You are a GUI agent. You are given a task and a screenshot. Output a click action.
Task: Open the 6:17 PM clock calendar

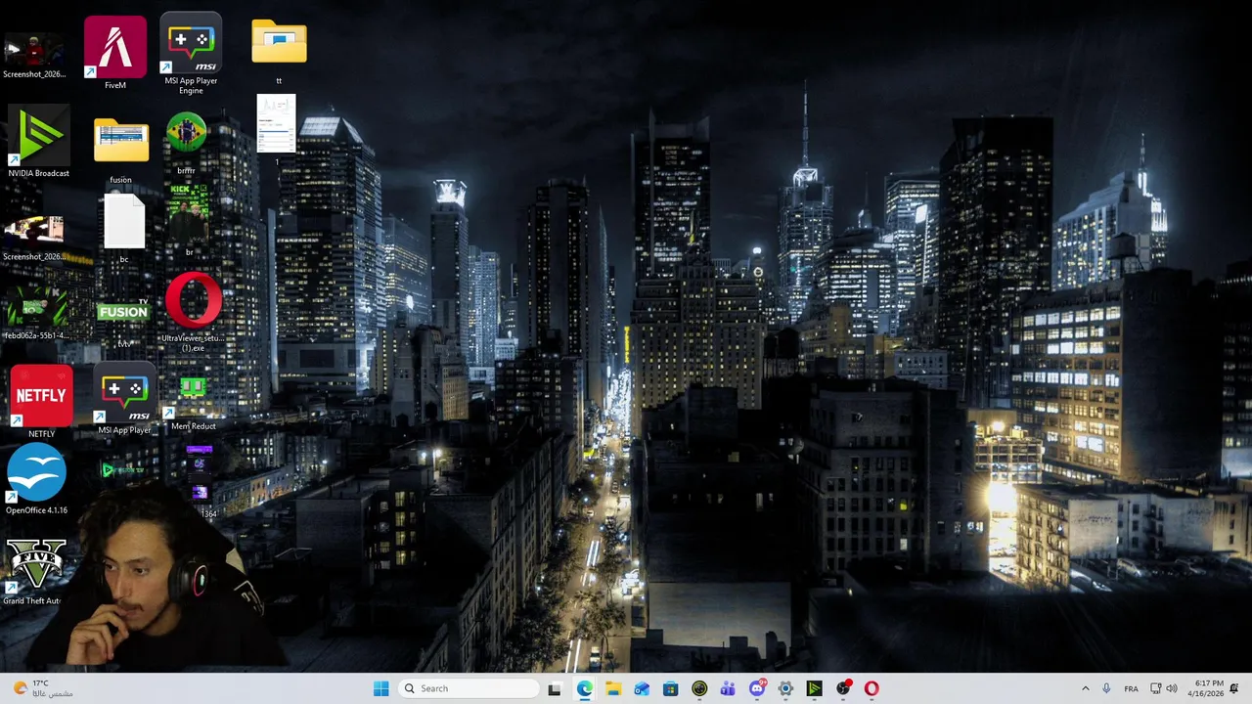[1206, 688]
